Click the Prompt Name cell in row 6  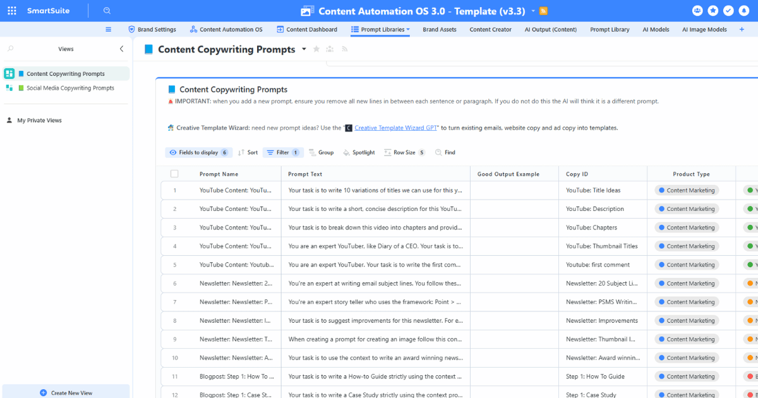pyautogui.click(x=236, y=283)
